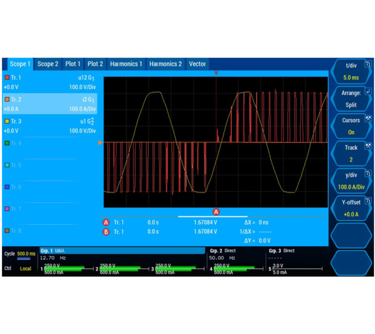Screen dimensions: 375x334
Task: Open the Plot 2 tab
Action: [95, 64]
